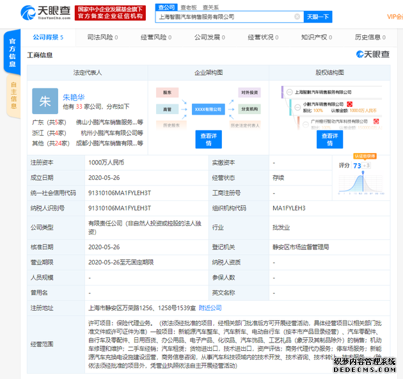The image size is (403, 379).
Task: Click the score distribution chart
Action: [361, 184]
